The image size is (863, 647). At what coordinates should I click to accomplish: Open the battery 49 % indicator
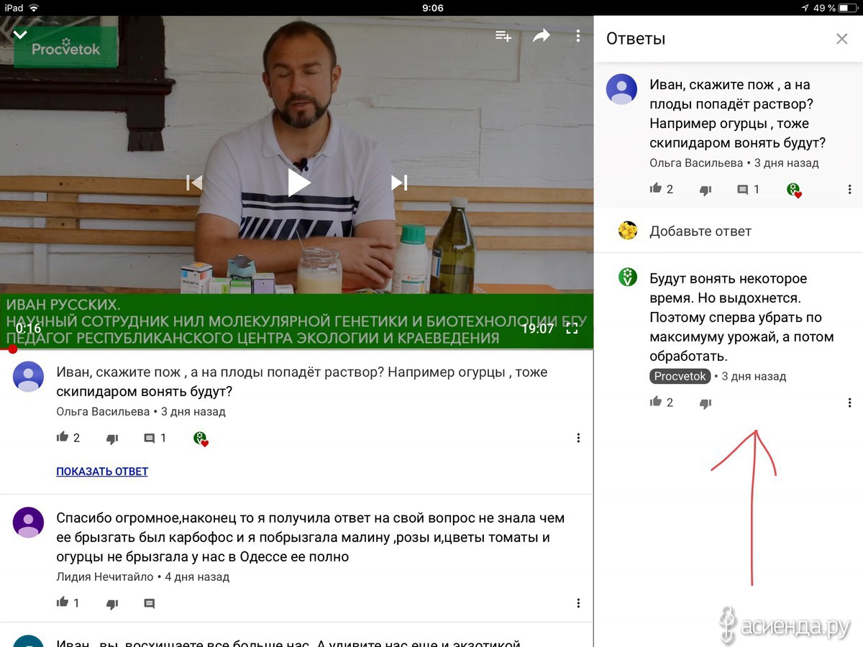point(835,8)
